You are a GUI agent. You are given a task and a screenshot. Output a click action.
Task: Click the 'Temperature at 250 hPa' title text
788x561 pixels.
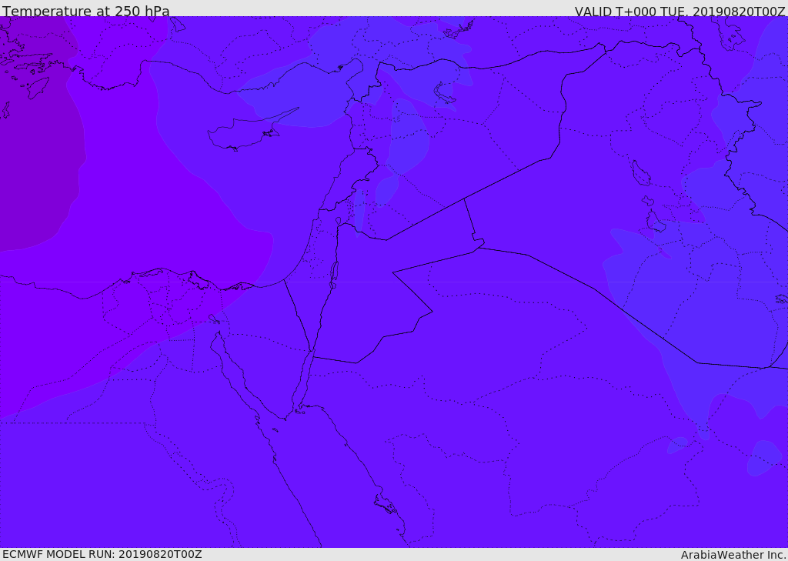pyautogui.click(x=86, y=11)
